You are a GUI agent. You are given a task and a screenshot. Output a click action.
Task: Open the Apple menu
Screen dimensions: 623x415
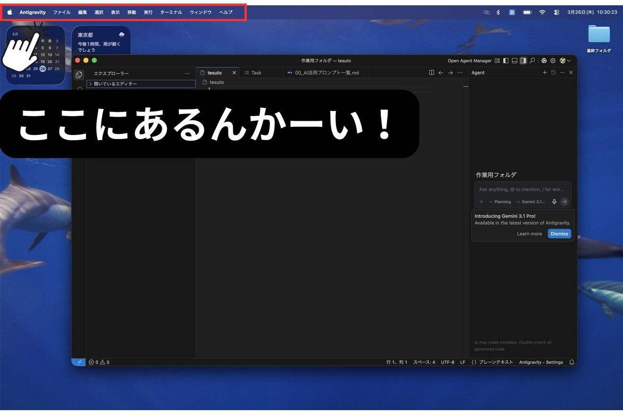coord(10,12)
